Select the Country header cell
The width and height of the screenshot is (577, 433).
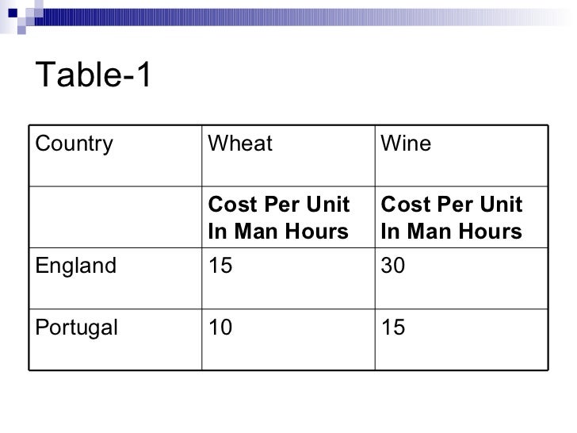116,155
